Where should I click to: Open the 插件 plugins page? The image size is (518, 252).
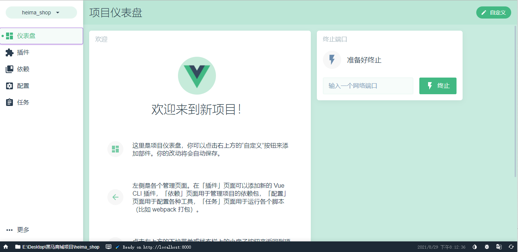pyautogui.click(x=41, y=53)
